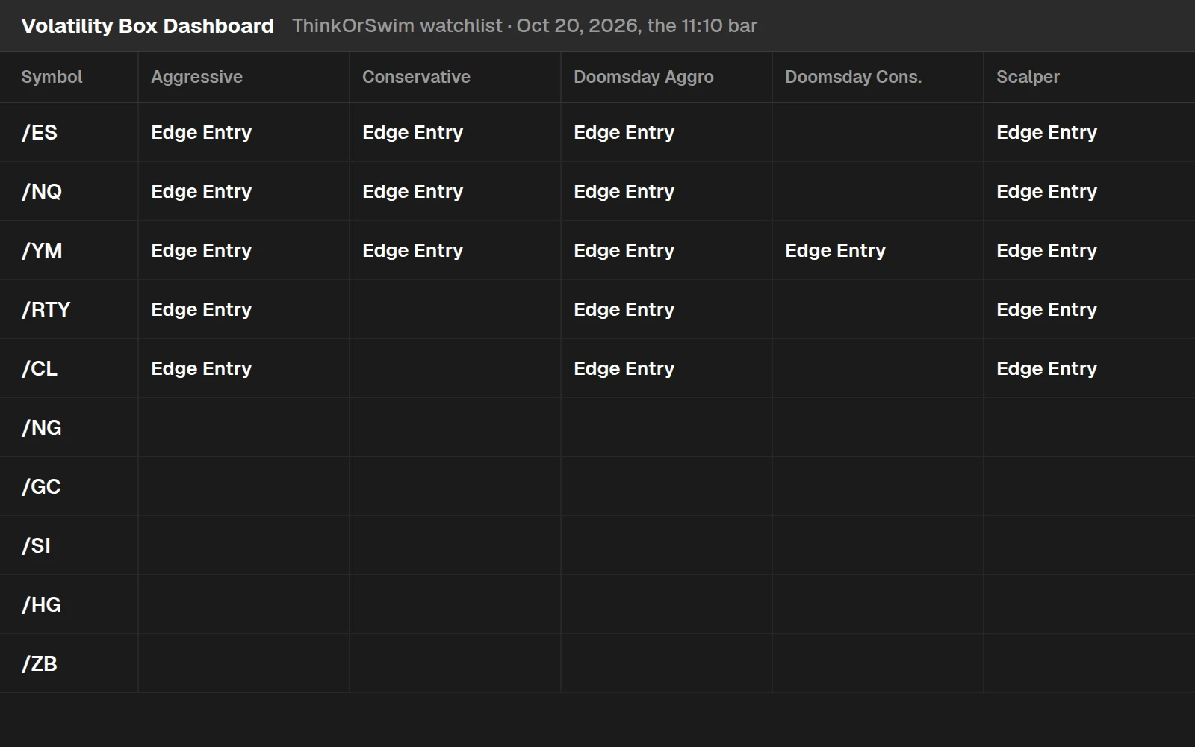Click /RTY Doomsday Aggro Edge Entry cell
The width and height of the screenshot is (1195, 747).
coord(666,309)
